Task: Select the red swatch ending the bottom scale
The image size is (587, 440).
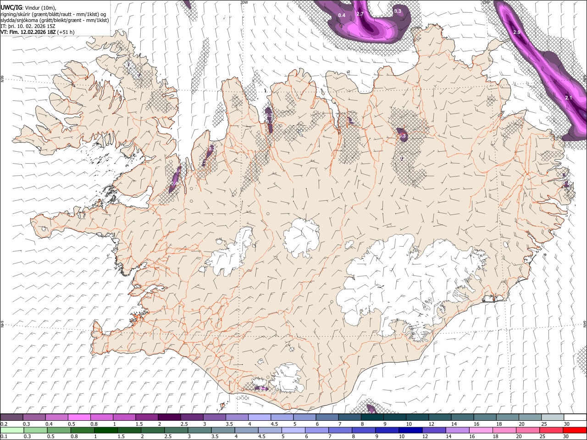Action: coord(575,430)
